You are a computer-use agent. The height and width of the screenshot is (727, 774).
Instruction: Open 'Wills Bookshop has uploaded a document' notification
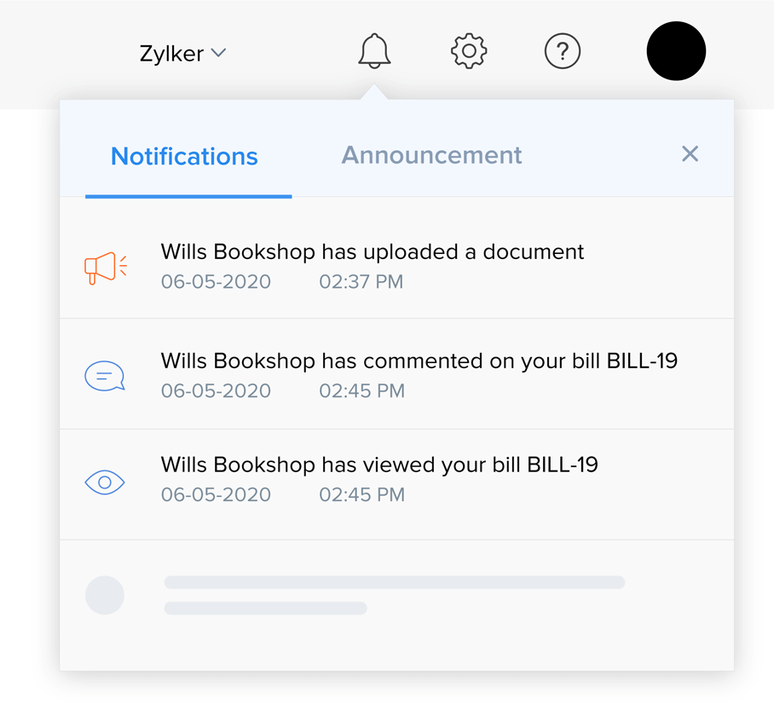point(373,252)
